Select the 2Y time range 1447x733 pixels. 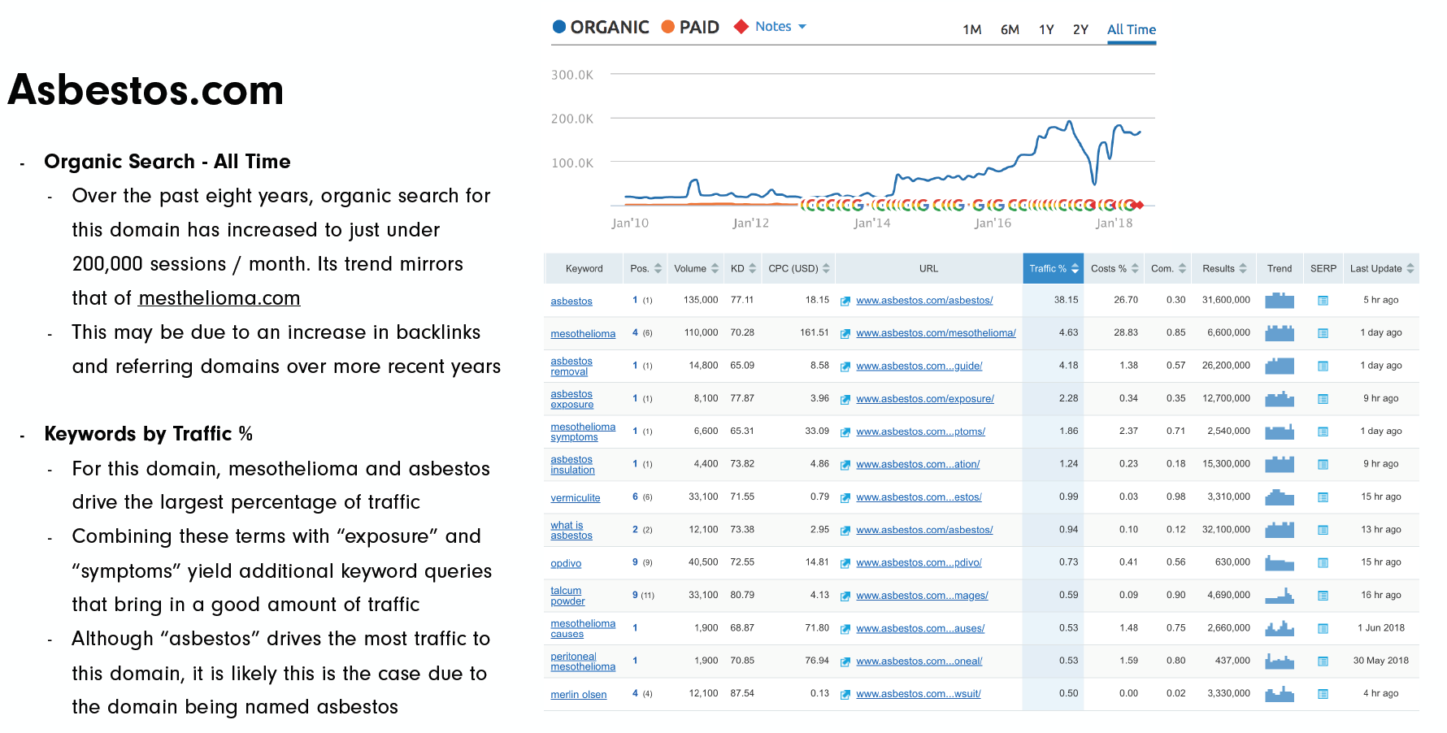click(1080, 30)
